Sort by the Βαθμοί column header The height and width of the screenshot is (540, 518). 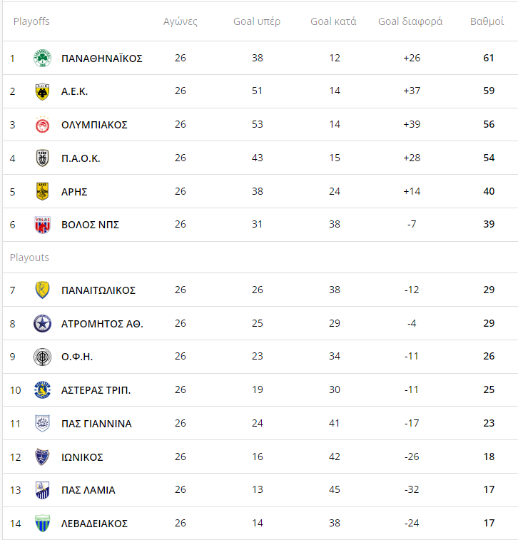tap(487, 21)
